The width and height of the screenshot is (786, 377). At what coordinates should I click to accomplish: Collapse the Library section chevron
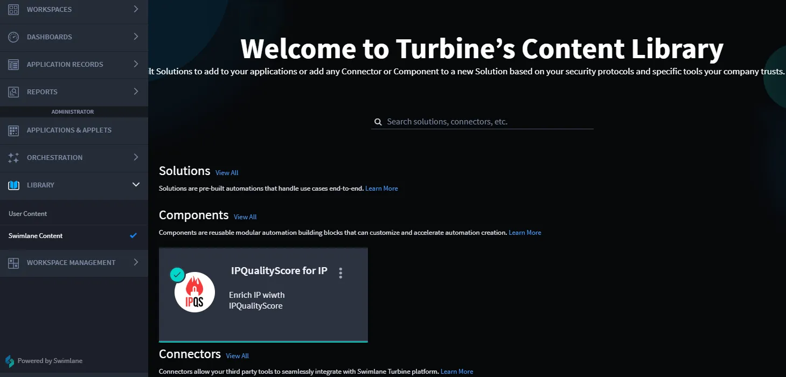[136, 185]
